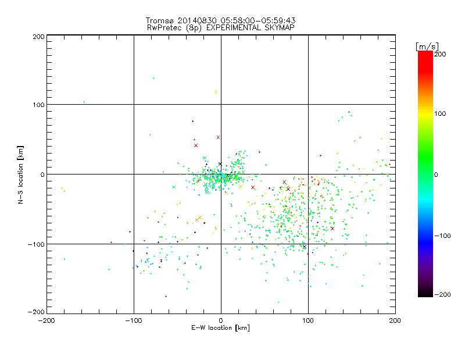Screen dimensions: 465x349
Task: Click the x-axis tick label '-100'
Action: point(134,320)
